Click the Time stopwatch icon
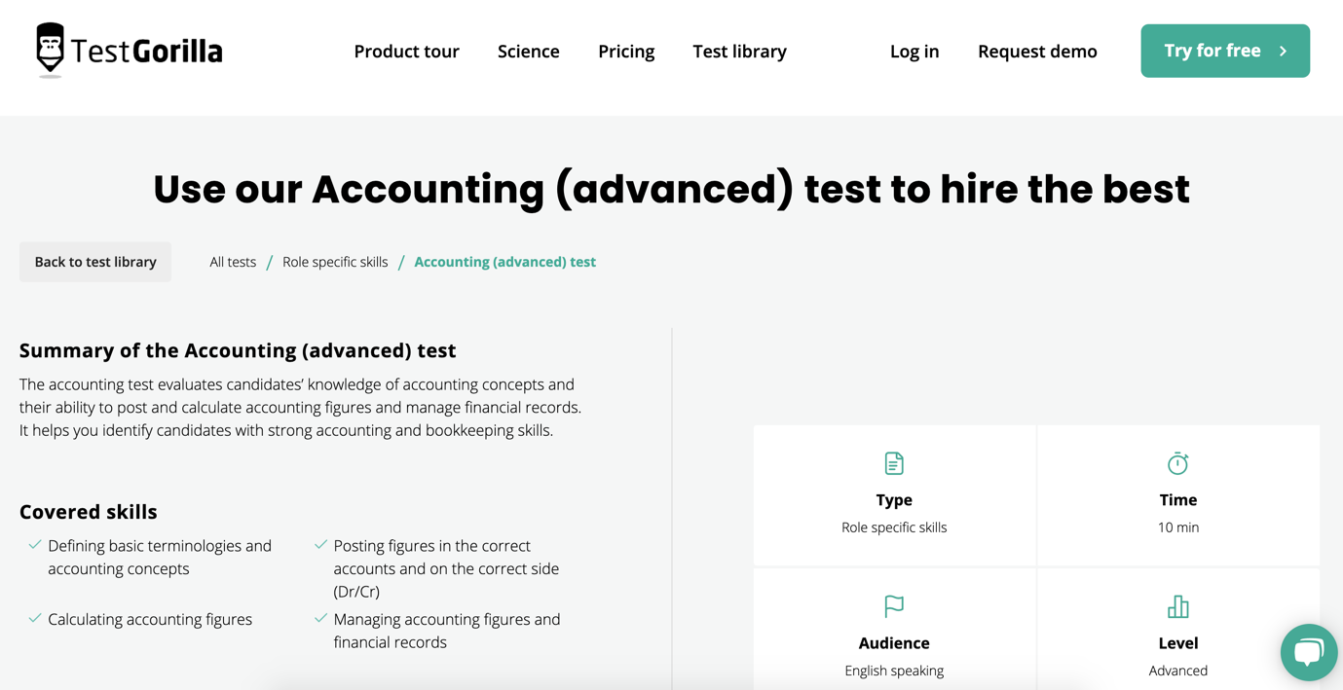The width and height of the screenshot is (1343, 690). tap(1177, 463)
